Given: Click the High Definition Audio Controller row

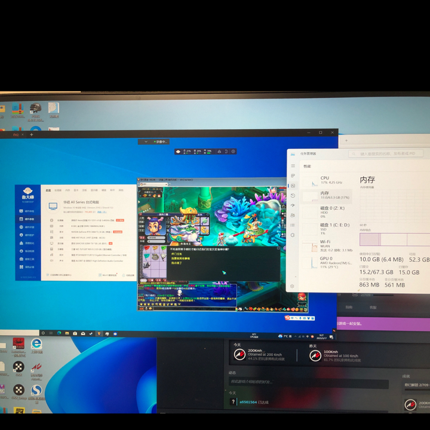Looking at the screenshot, I should point(87,261).
